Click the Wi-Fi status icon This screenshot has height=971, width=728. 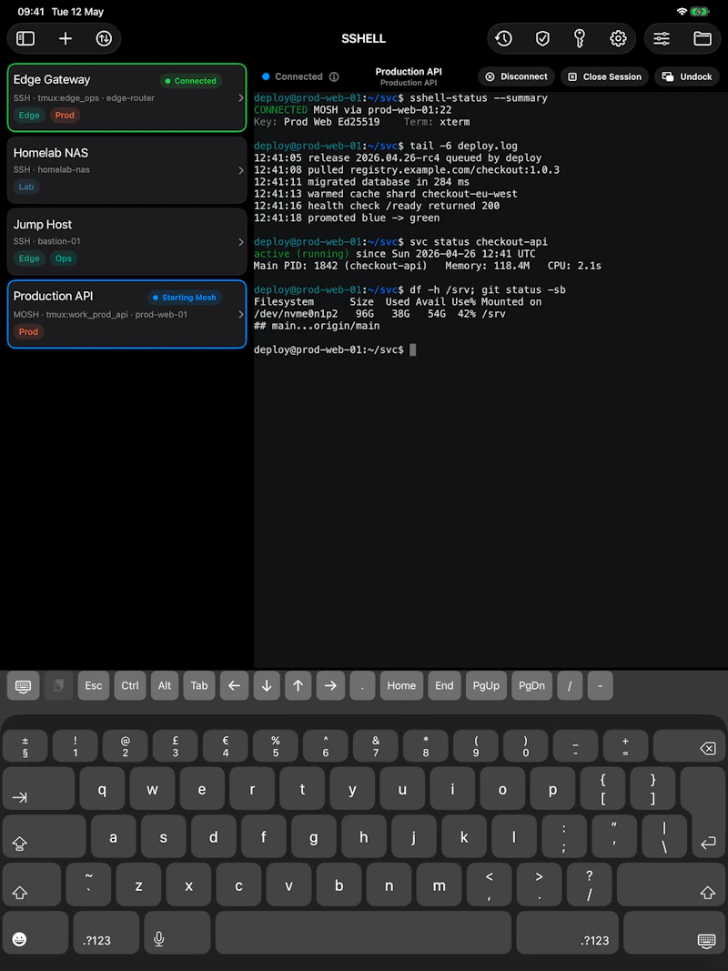682,12
